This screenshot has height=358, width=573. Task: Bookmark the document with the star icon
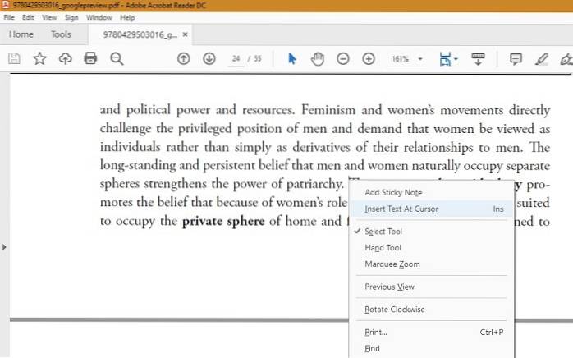(x=39, y=58)
